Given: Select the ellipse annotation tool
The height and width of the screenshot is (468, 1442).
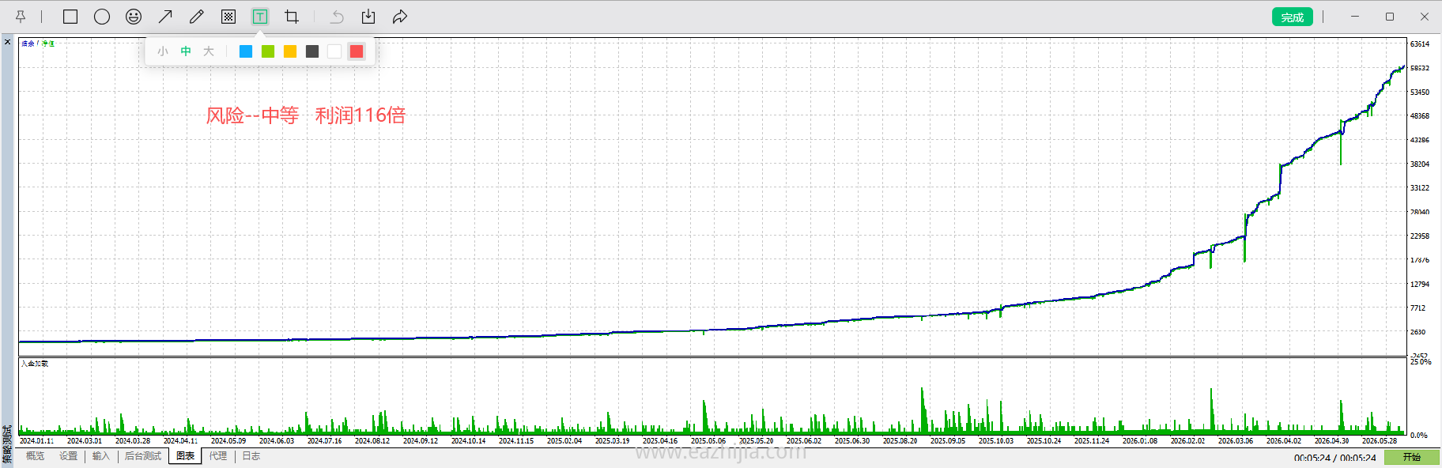Looking at the screenshot, I should click(102, 17).
